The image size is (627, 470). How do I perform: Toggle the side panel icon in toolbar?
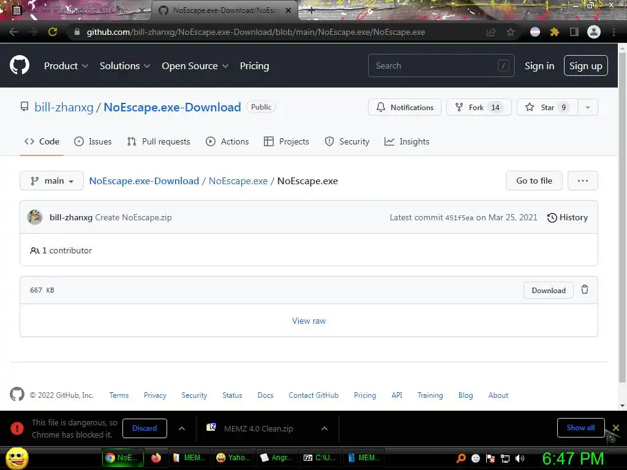point(574,32)
